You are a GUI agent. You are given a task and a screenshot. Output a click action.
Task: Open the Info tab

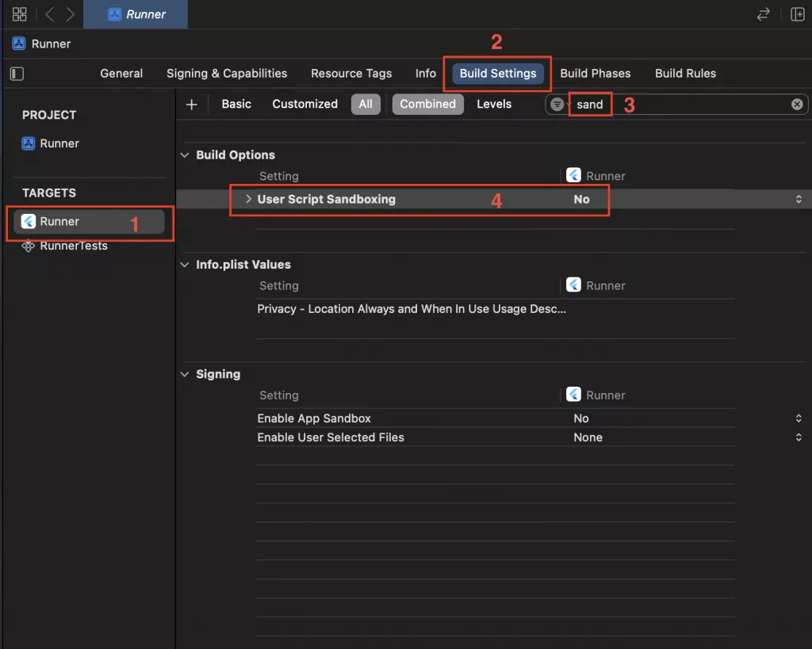tap(426, 74)
